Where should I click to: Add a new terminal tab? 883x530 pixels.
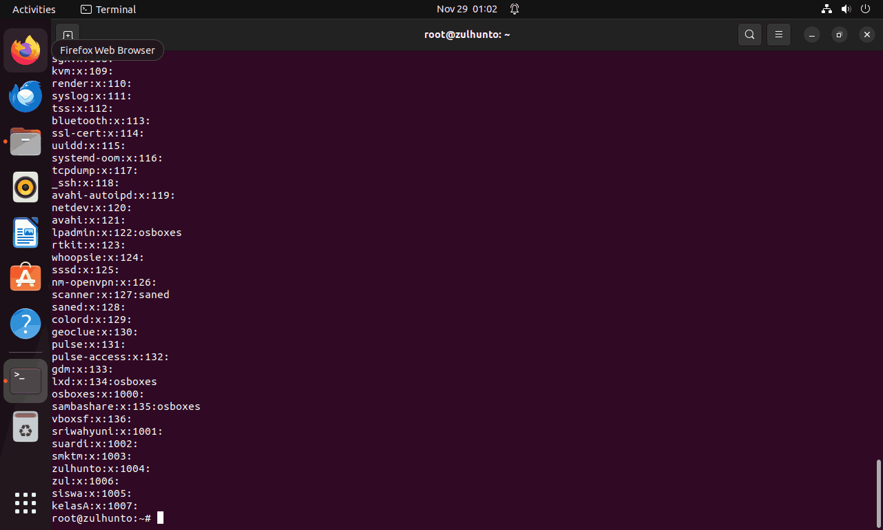click(68, 35)
